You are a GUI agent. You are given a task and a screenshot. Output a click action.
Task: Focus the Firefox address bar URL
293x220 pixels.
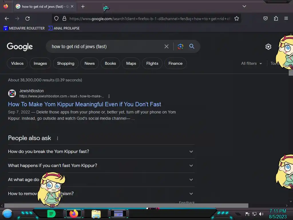pyautogui.click(x=150, y=19)
